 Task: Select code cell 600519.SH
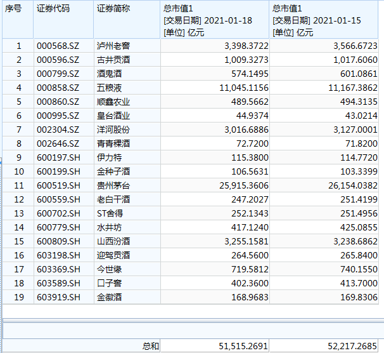tap(63, 185)
